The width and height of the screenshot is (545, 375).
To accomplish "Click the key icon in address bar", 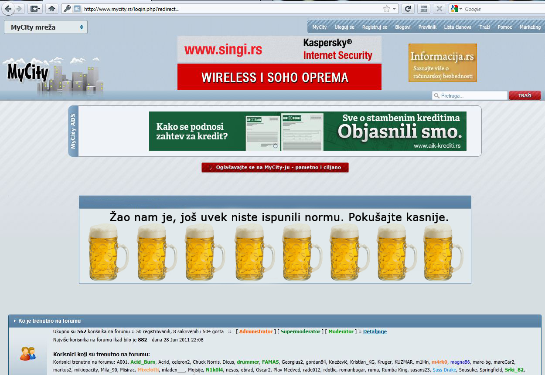I will click(67, 9).
